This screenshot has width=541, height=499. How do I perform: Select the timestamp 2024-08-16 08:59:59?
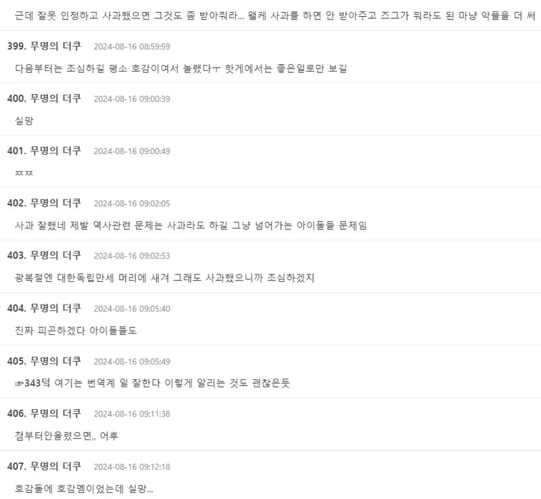(x=132, y=47)
